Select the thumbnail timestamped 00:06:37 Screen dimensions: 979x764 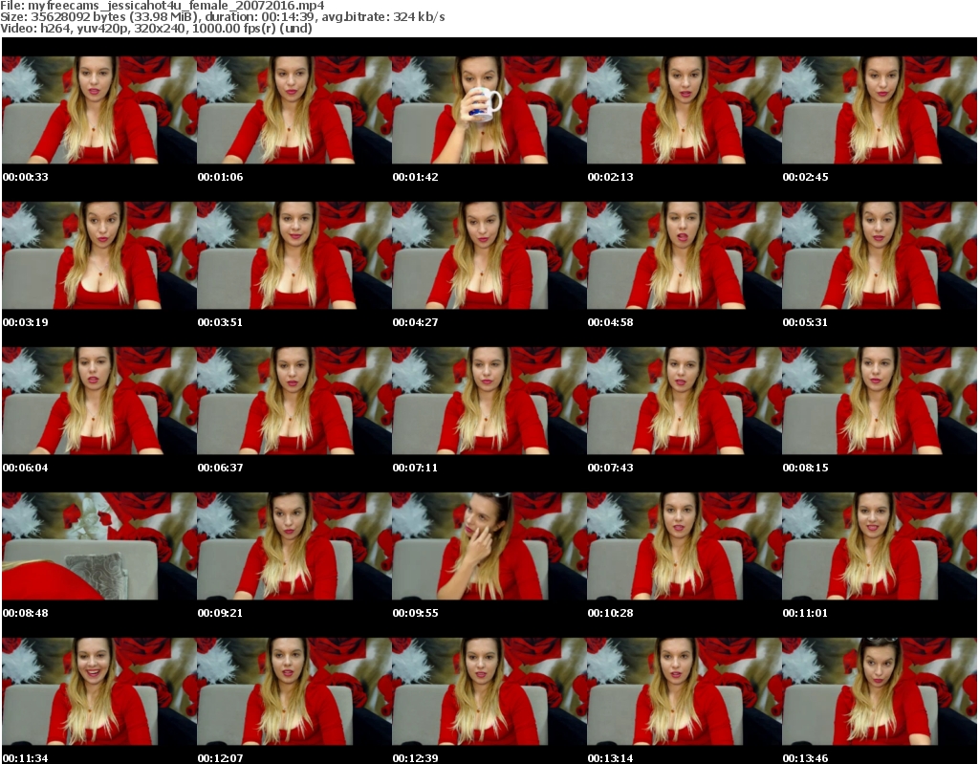point(294,401)
